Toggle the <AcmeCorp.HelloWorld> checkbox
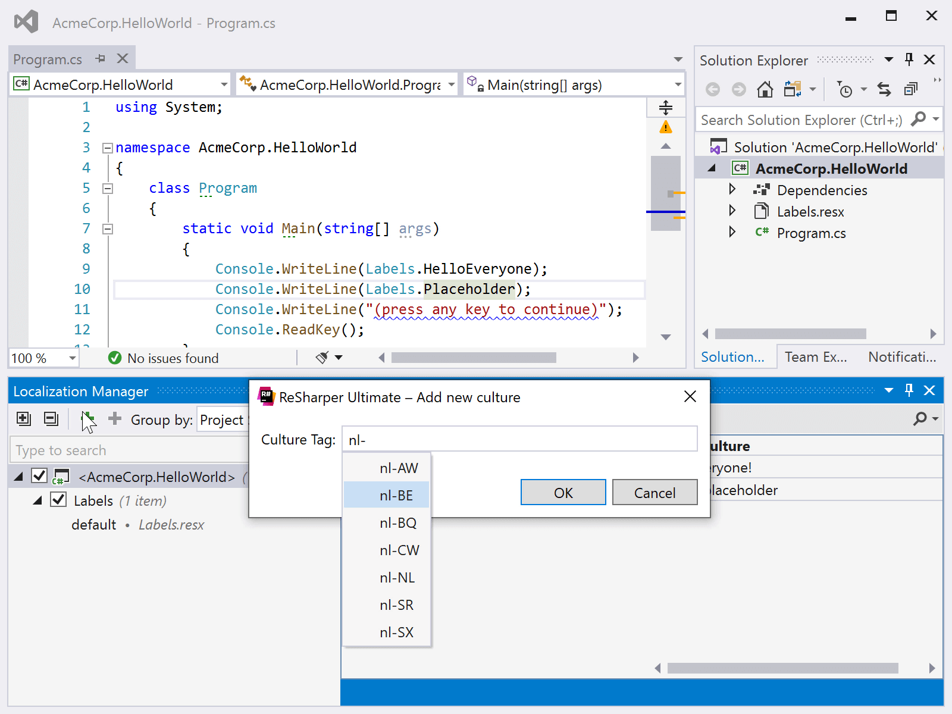The width and height of the screenshot is (952, 714). click(39, 475)
